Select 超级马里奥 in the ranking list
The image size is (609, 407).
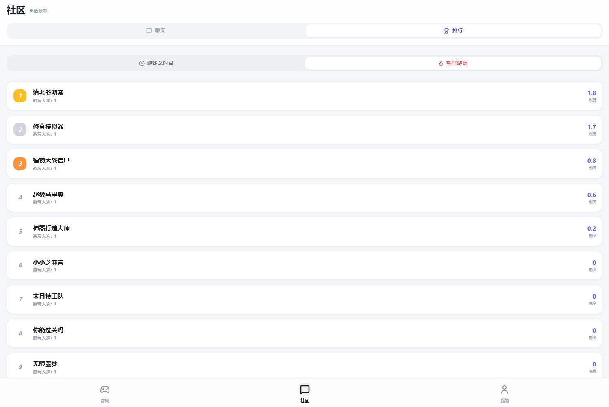click(x=48, y=195)
